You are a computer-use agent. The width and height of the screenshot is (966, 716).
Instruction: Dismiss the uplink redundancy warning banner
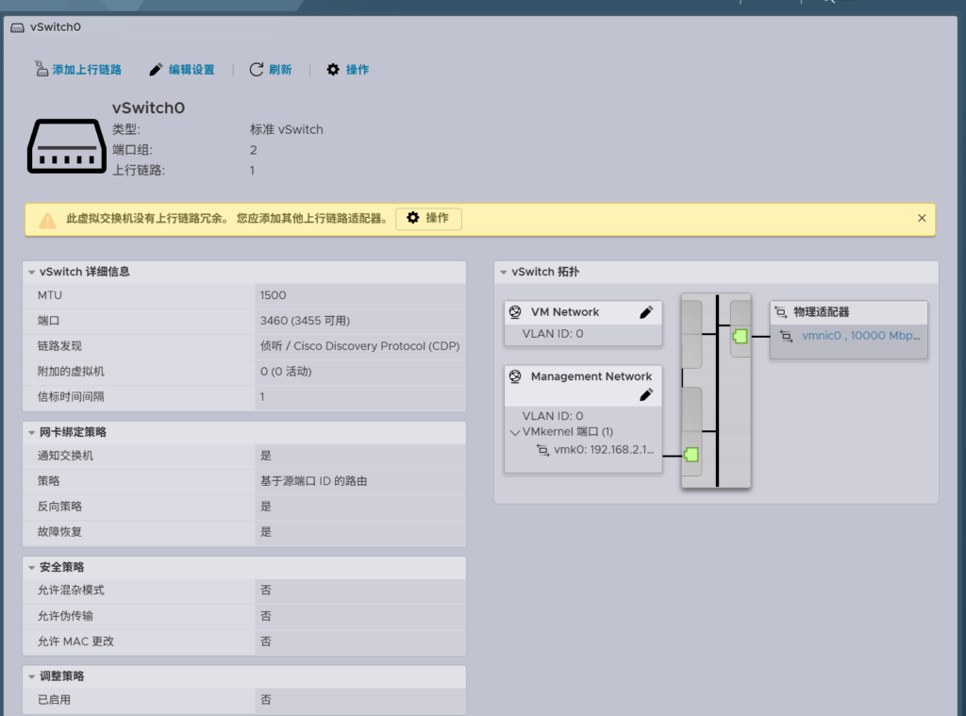pyautogui.click(x=922, y=219)
